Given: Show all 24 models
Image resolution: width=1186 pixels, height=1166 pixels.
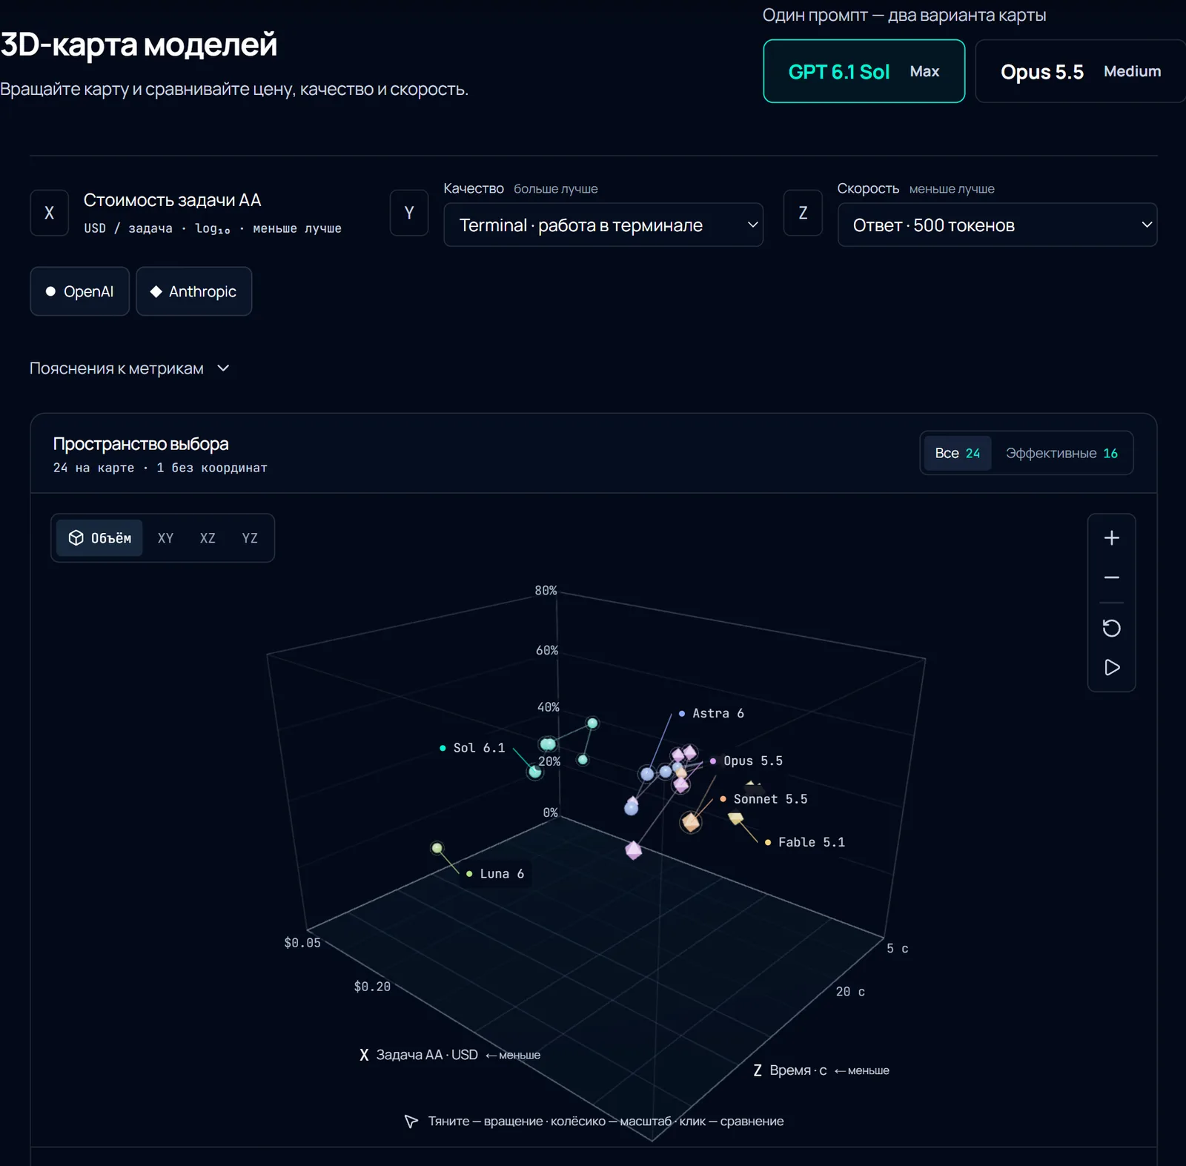Looking at the screenshot, I should tap(957, 453).
